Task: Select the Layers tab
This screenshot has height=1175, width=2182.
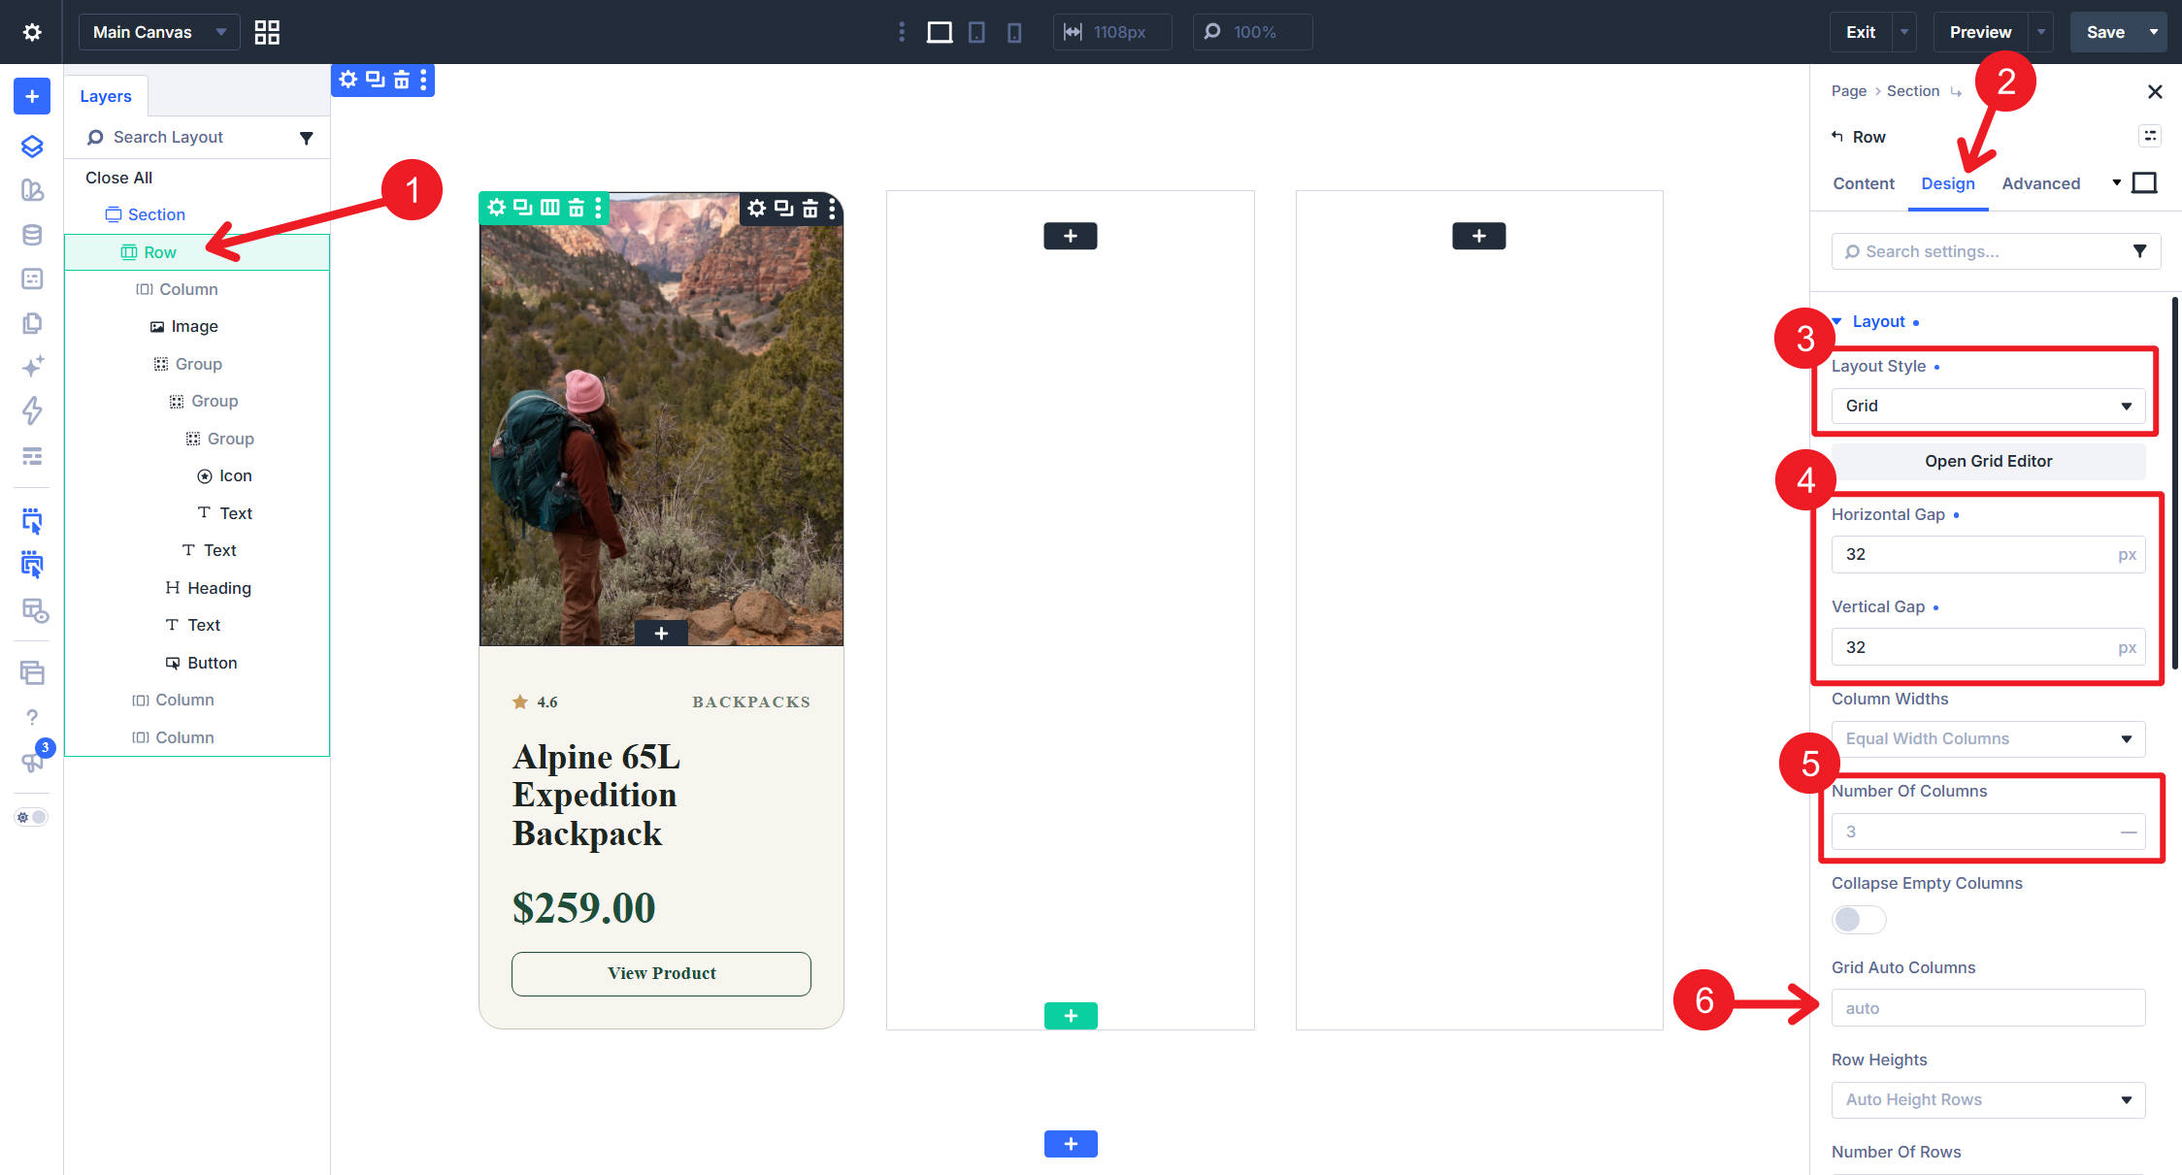Action: point(106,96)
